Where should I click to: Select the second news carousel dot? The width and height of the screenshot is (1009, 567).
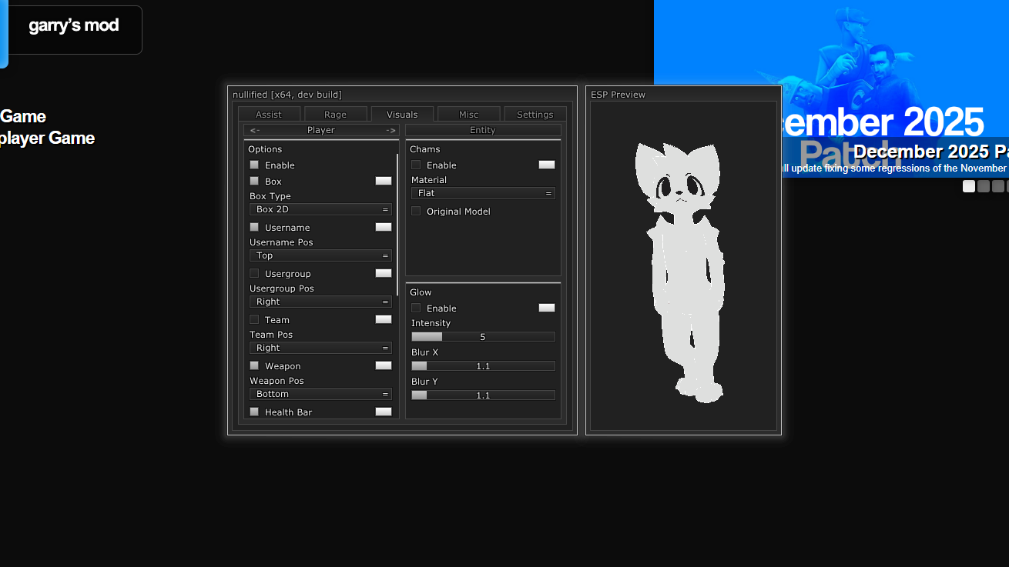coord(984,186)
